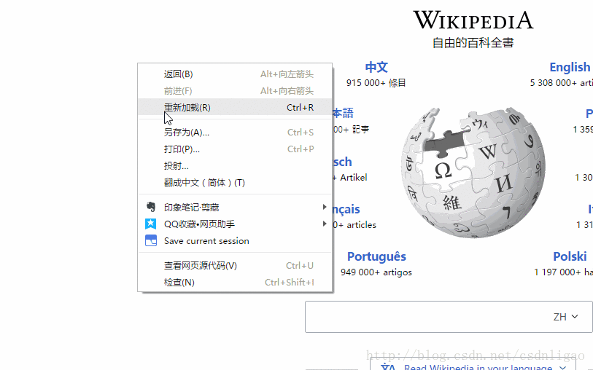The width and height of the screenshot is (593, 370).
Task: Open the English Wikipedia link
Action: [570, 67]
